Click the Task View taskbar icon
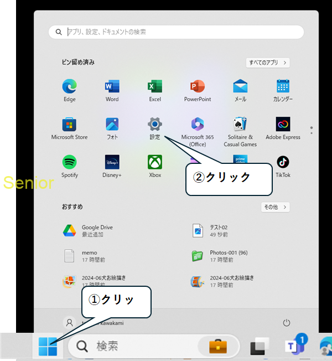 (x=260, y=346)
